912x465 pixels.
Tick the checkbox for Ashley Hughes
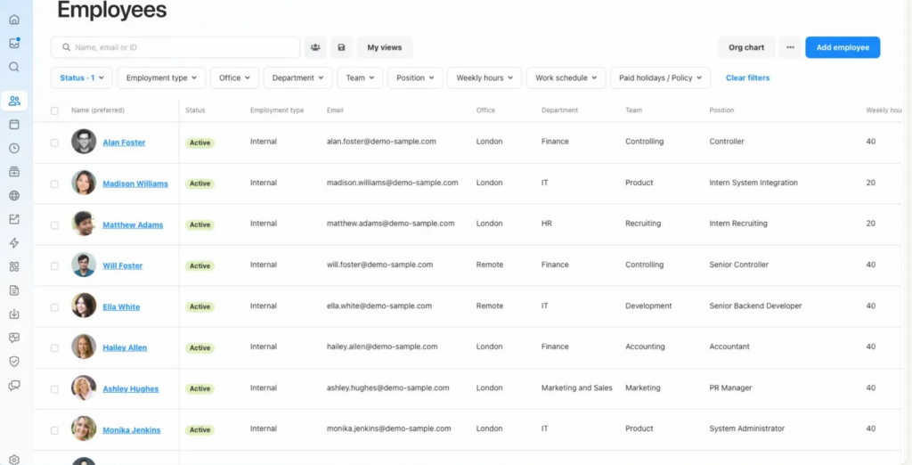click(54, 389)
